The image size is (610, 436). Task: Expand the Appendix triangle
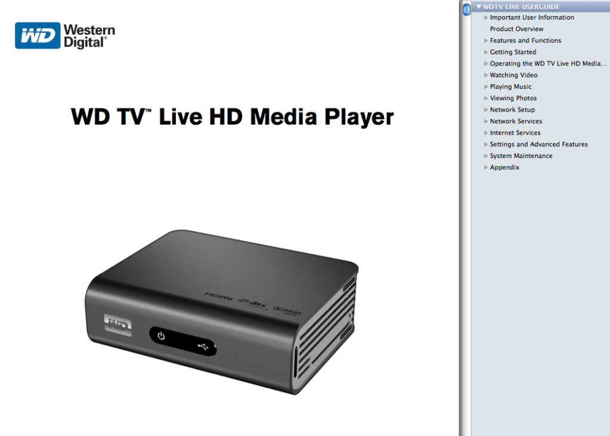tap(486, 168)
